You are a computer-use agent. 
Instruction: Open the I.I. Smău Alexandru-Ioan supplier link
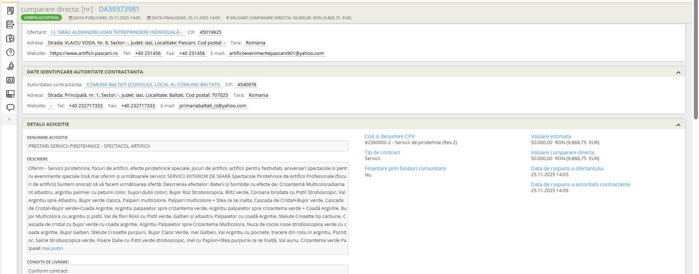tap(116, 32)
